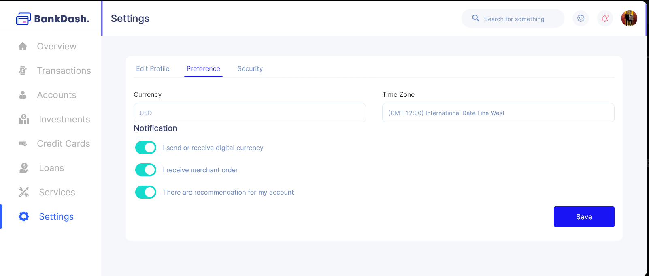Click the Overview home icon

coord(23,46)
